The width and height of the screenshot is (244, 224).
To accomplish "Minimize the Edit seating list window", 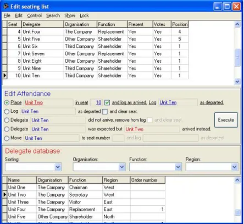I will 218,7.
